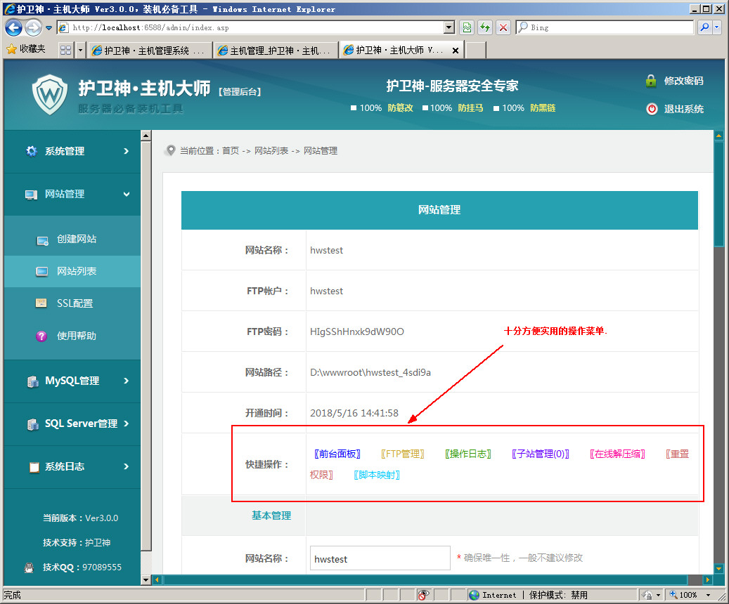Click the magnifier Search button beside Bing box

coord(705,27)
